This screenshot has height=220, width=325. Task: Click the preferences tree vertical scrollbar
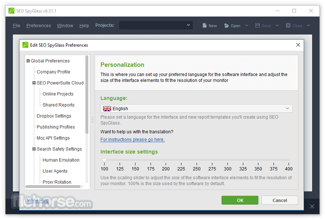pos(87,94)
